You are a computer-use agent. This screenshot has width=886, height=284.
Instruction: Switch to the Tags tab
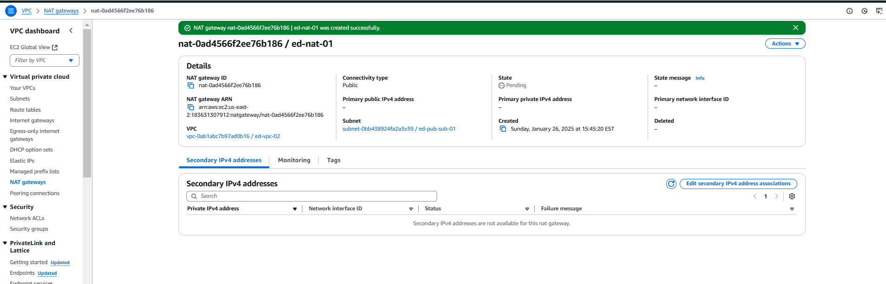[334, 160]
